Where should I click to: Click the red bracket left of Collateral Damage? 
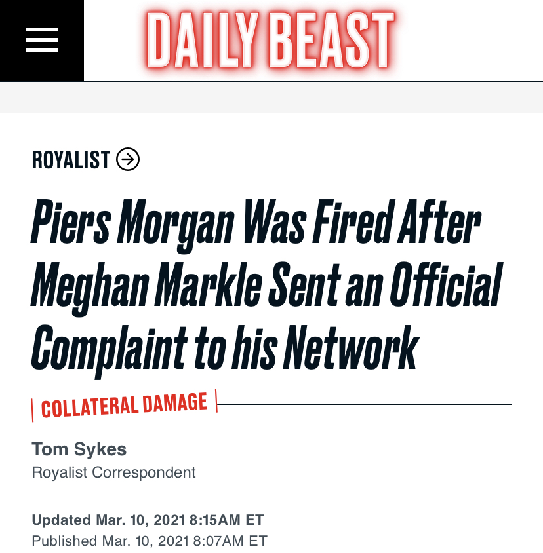point(33,410)
